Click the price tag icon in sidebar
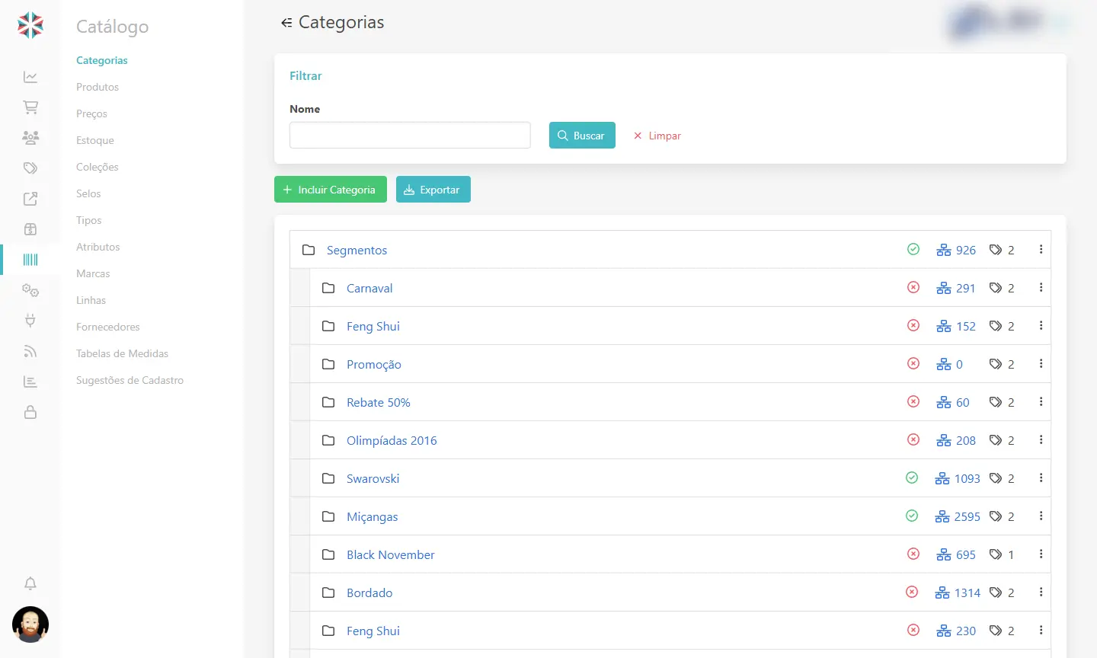 pos(30,168)
